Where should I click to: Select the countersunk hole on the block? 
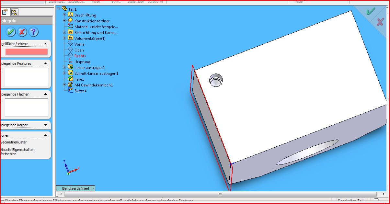(x=216, y=80)
